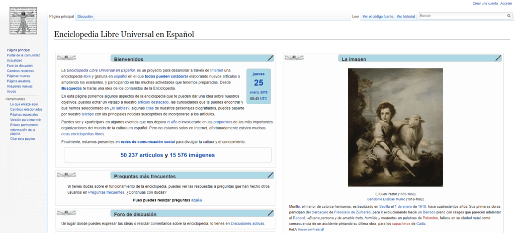Click the todos pueden colaborar link
This screenshot has width=515, height=233.
pos(166,76)
